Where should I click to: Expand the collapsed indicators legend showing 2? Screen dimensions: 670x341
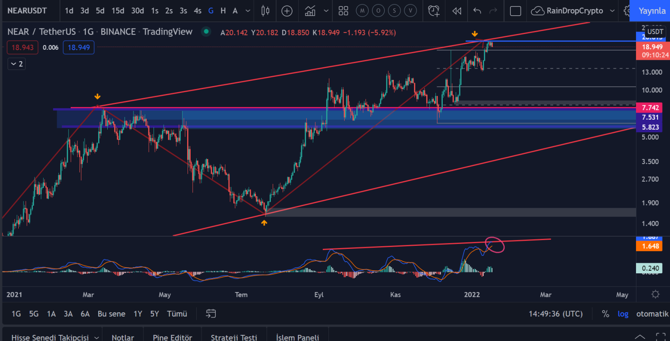pos(17,64)
